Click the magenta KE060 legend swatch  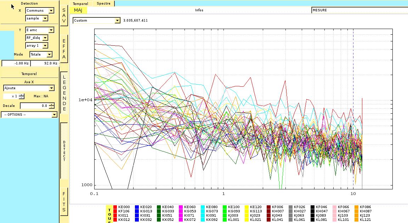181,207
